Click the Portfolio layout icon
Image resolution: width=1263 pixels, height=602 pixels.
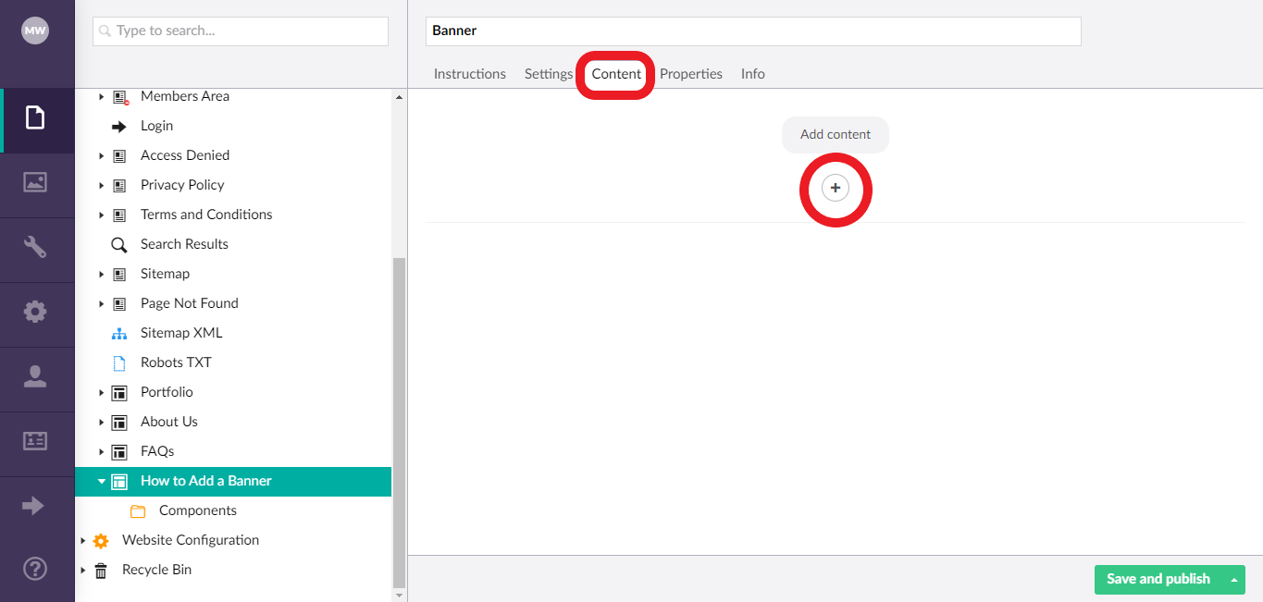(118, 393)
